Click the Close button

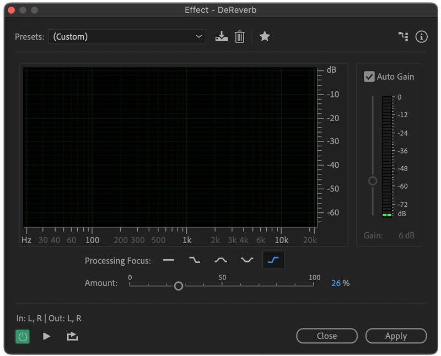pyautogui.click(x=327, y=336)
